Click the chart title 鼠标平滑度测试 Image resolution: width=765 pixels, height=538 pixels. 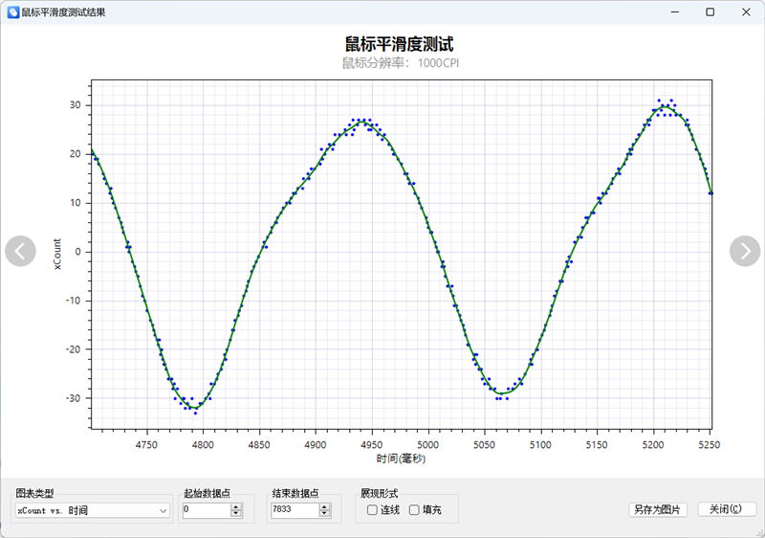[399, 44]
